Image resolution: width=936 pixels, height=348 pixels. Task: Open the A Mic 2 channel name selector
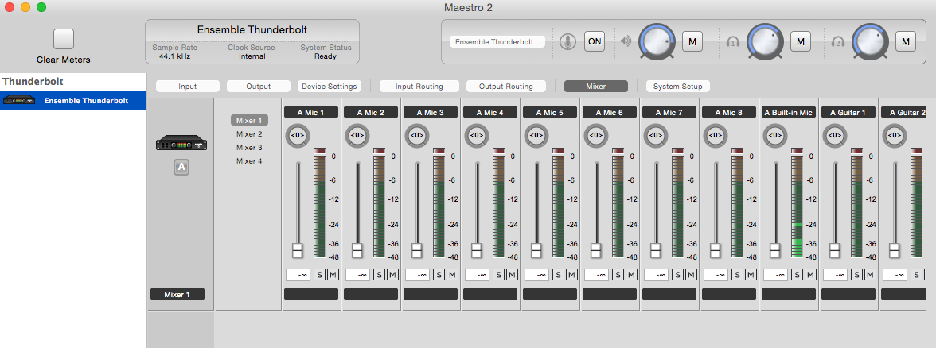[371, 113]
